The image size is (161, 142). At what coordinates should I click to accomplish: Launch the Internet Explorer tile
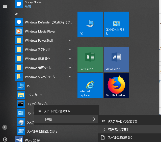(x=90, y=86)
